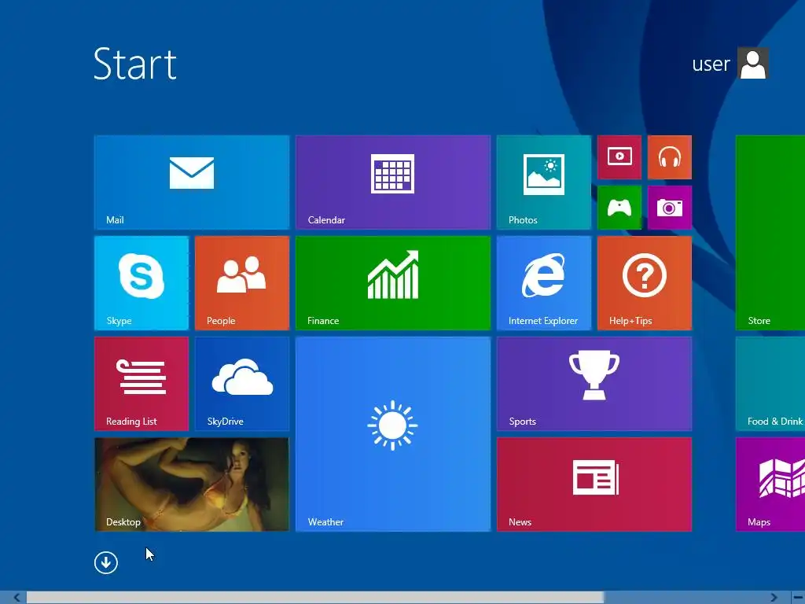Screen dimensions: 805x604
Task: Open the Reading List tile
Action: click(142, 384)
